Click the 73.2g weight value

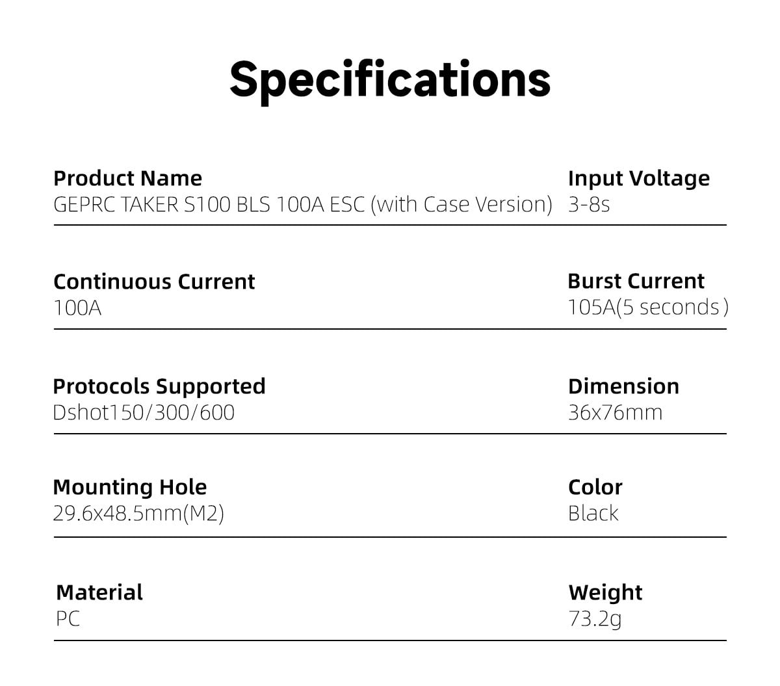(x=595, y=618)
